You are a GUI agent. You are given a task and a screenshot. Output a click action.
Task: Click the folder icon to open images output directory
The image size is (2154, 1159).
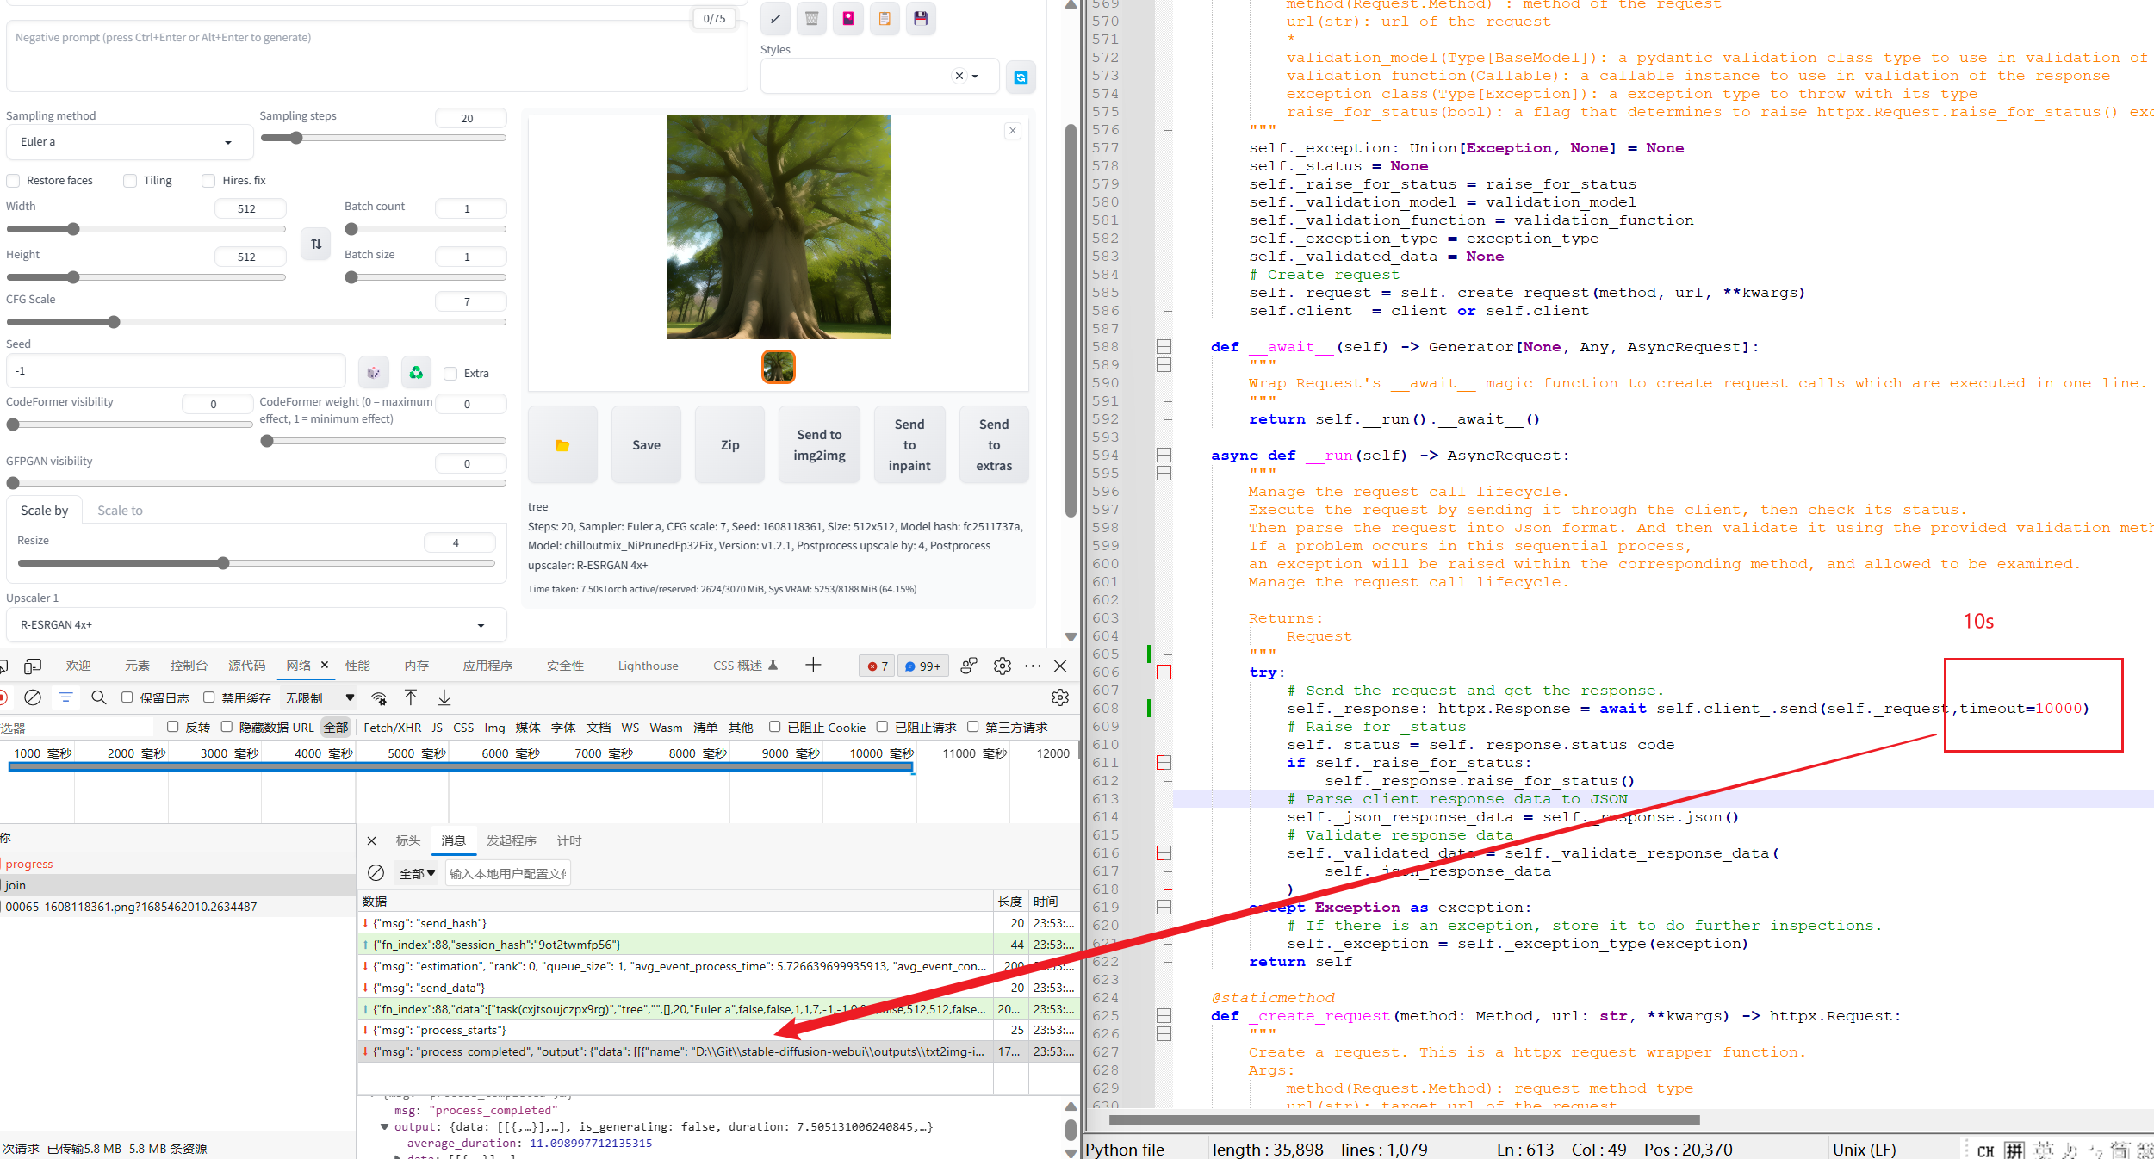[562, 444]
